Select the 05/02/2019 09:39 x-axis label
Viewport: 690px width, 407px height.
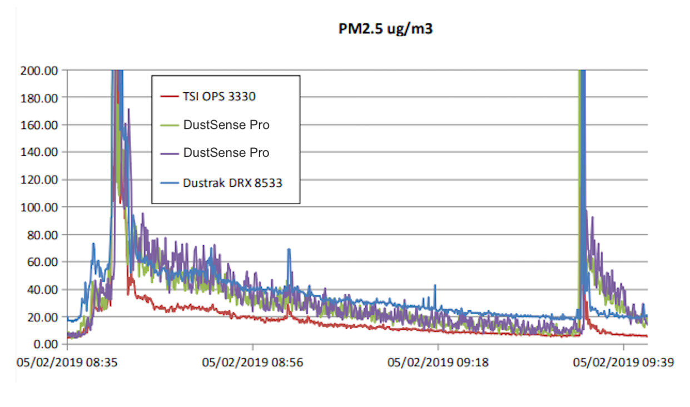pos(623,363)
